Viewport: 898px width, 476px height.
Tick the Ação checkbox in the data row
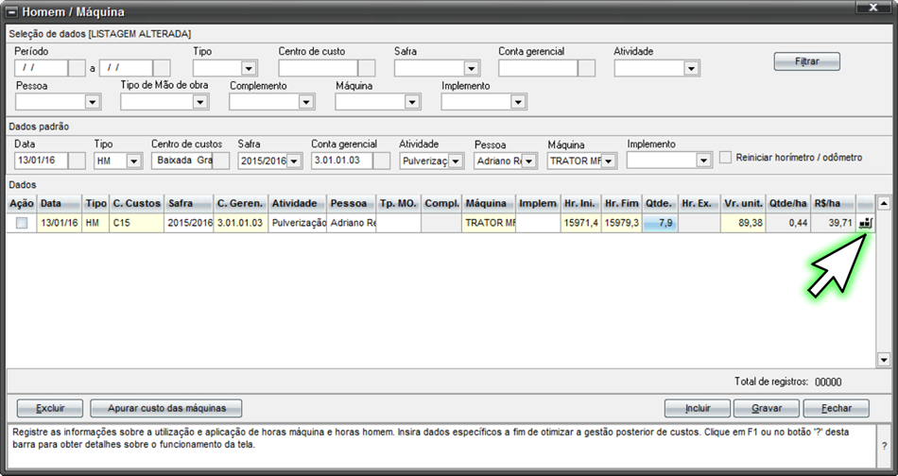coord(22,223)
